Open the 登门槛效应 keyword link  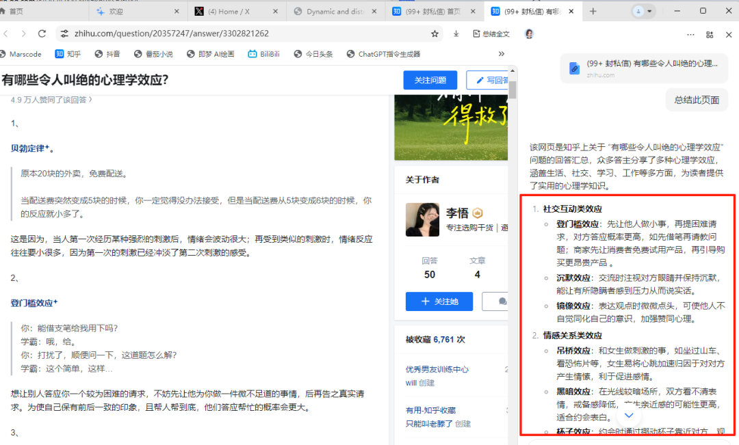(x=34, y=303)
